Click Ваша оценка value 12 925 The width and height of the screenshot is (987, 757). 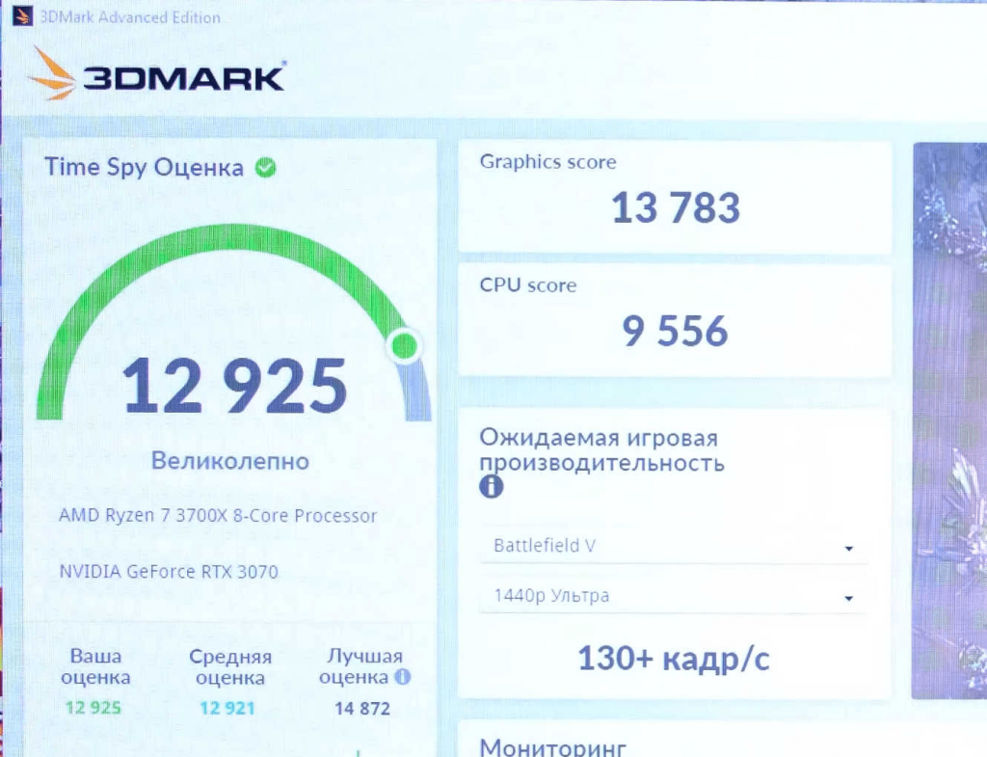click(93, 708)
